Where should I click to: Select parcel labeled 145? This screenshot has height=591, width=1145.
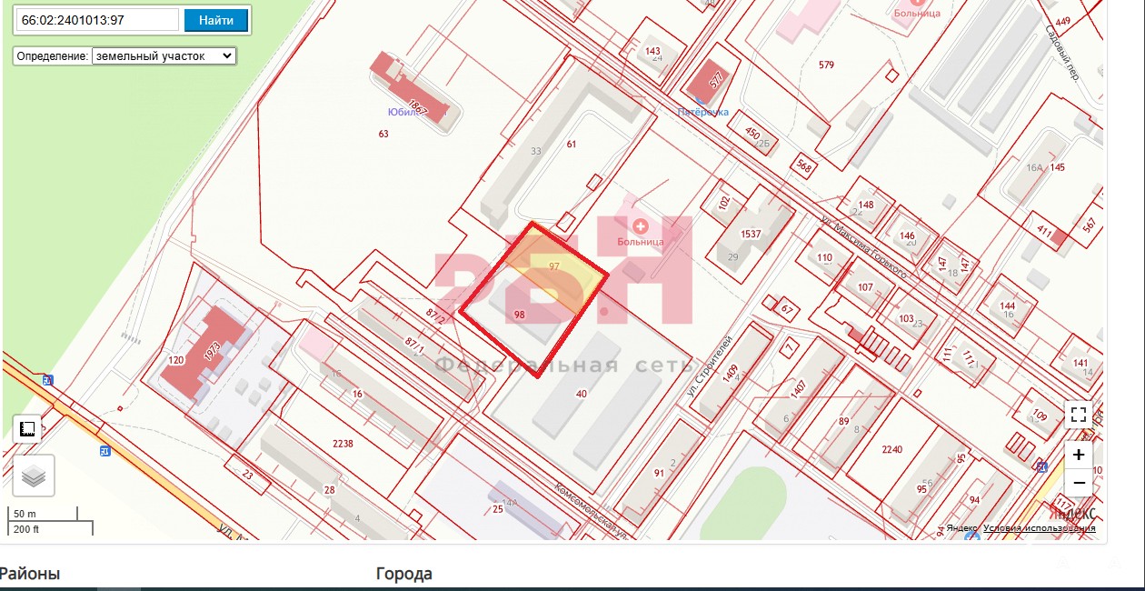click(x=1057, y=167)
